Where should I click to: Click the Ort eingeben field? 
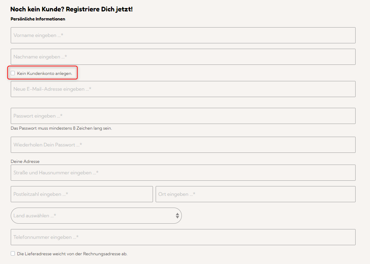[x=255, y=194]
